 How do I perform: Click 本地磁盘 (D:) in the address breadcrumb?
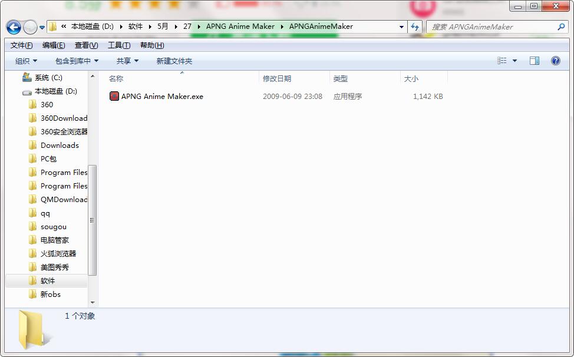coord(93,27)
